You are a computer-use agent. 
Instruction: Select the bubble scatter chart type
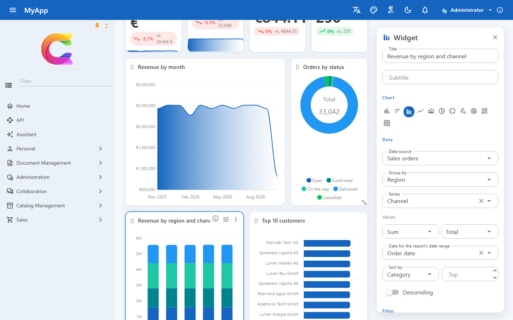[x=463, y=111]
